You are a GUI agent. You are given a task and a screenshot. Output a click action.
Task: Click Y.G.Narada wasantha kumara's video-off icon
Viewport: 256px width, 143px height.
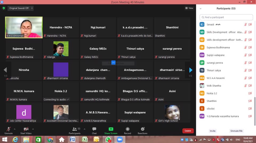pos(250,116)
